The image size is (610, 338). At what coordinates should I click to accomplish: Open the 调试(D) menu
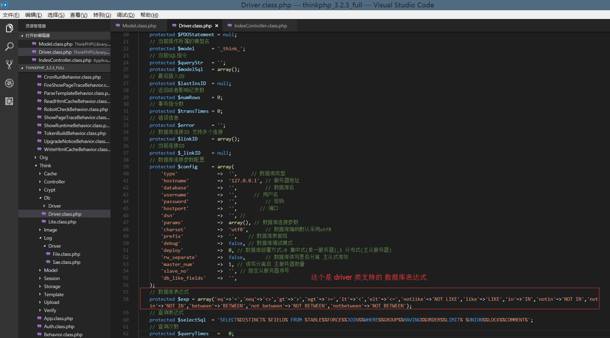click(125, 15)
